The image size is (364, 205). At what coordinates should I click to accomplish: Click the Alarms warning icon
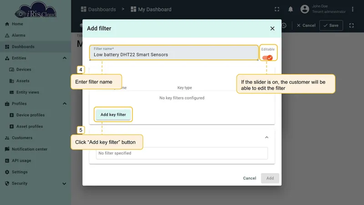tap(7, 36)
